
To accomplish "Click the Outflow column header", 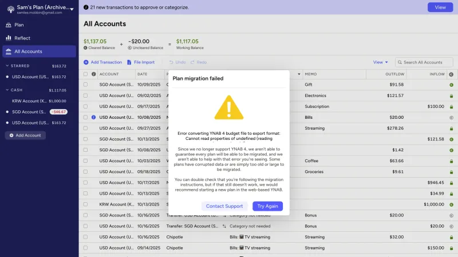I will [x=395, y=74].
